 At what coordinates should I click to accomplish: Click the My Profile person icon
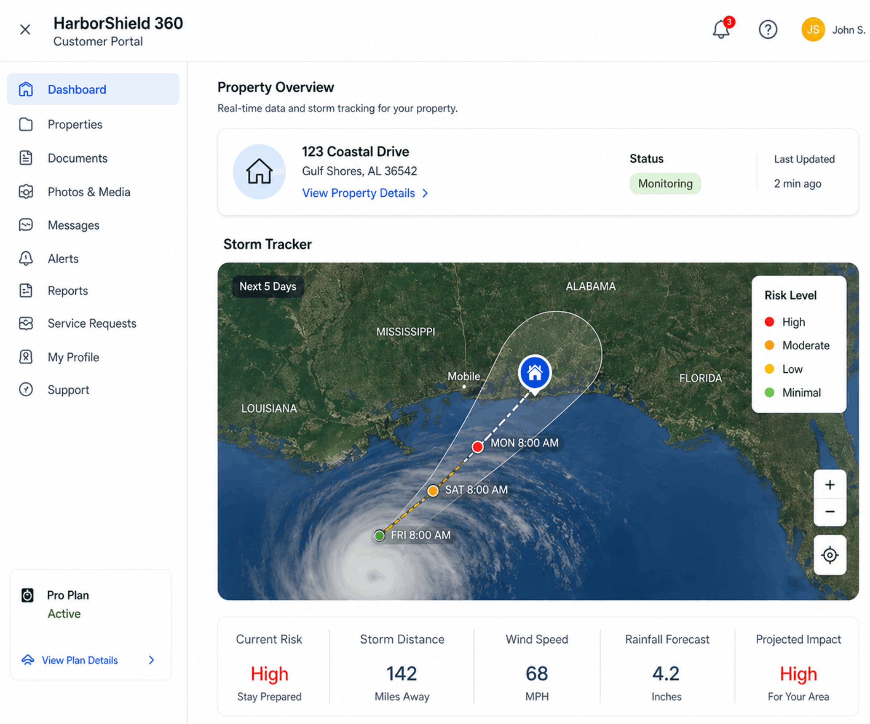(x=26, y=357)
